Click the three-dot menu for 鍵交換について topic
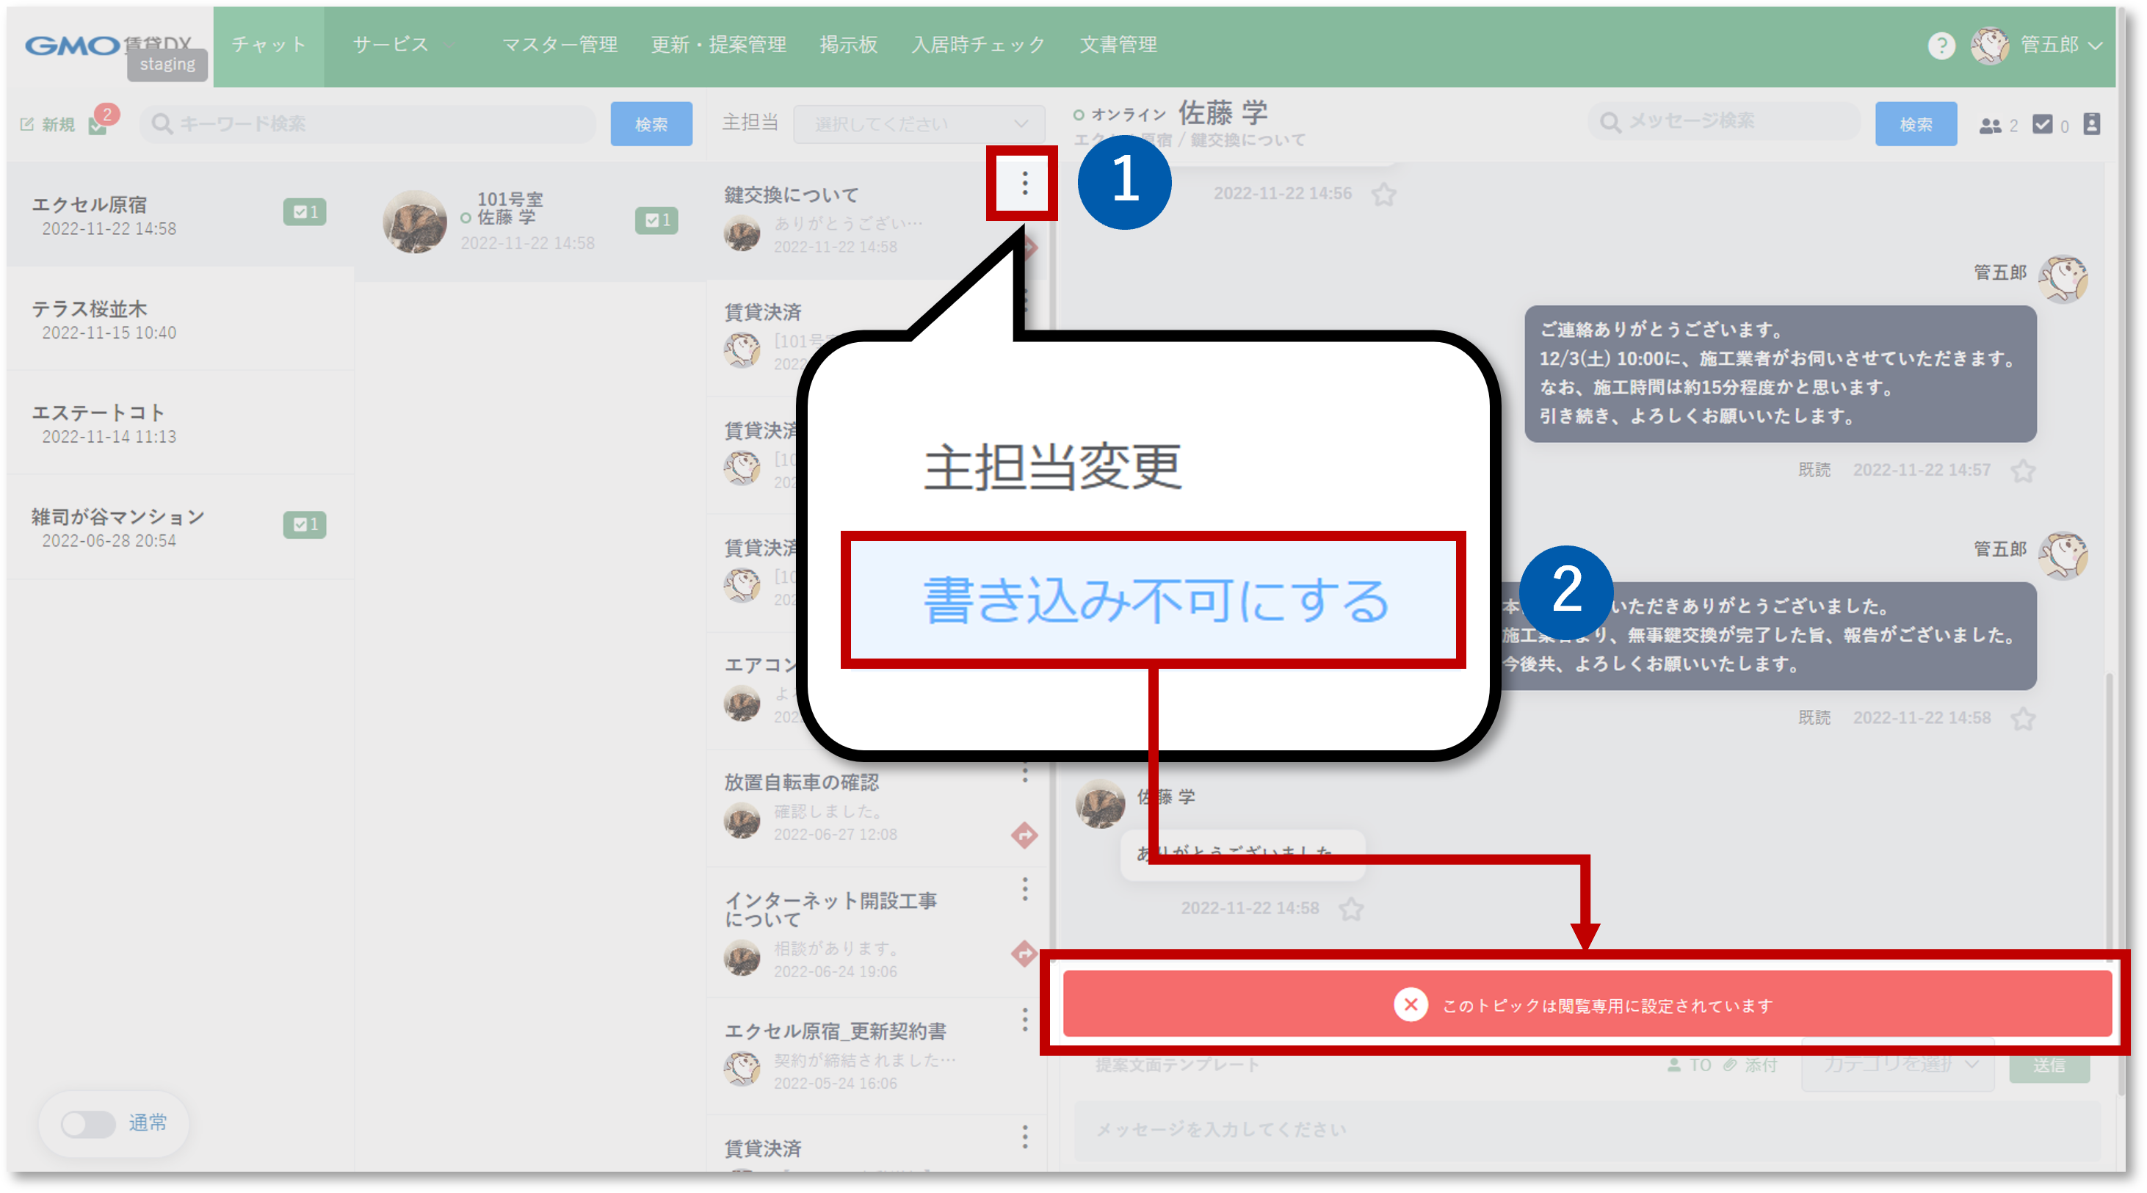Viewport: 2147px width, 1193px height. 1024,183
